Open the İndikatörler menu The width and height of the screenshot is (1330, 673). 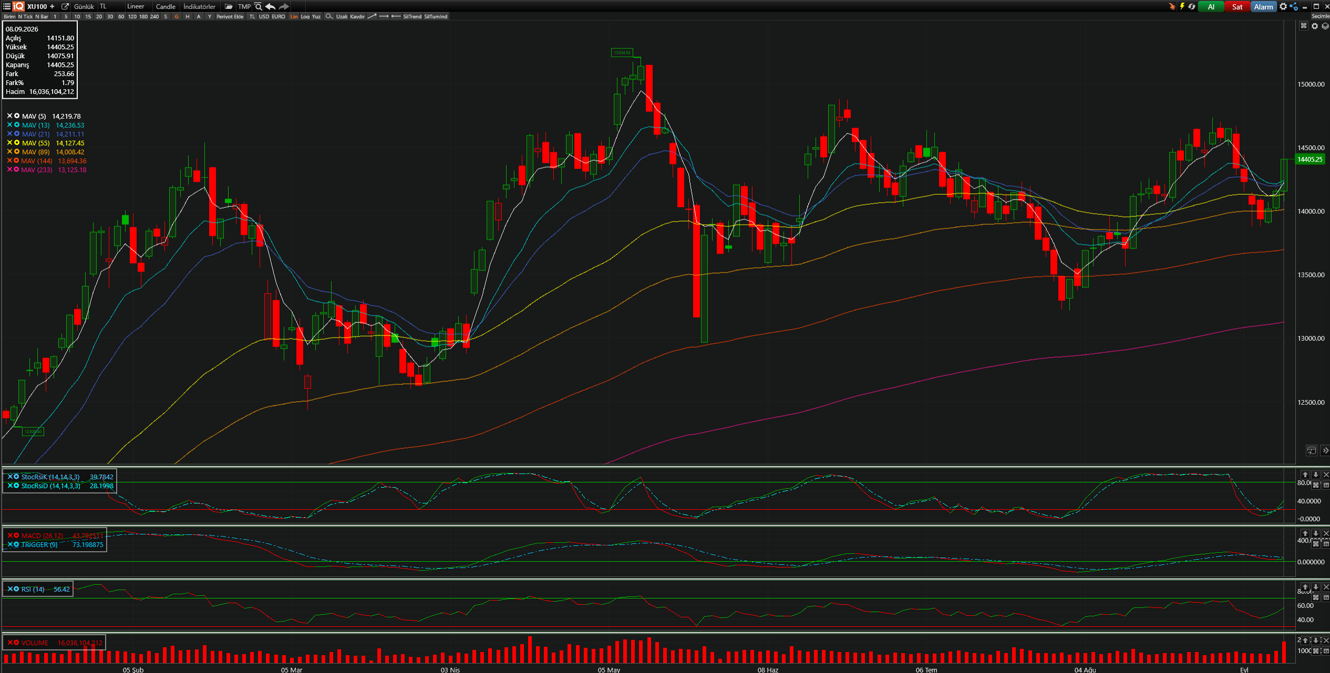coord(200,6)
